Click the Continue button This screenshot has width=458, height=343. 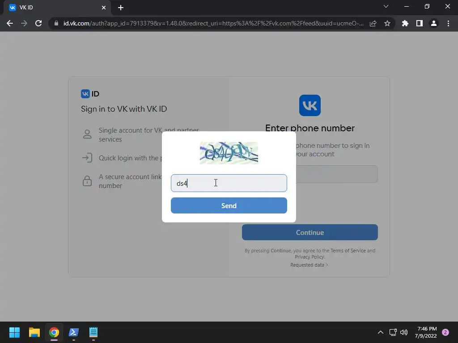[310, 232]
